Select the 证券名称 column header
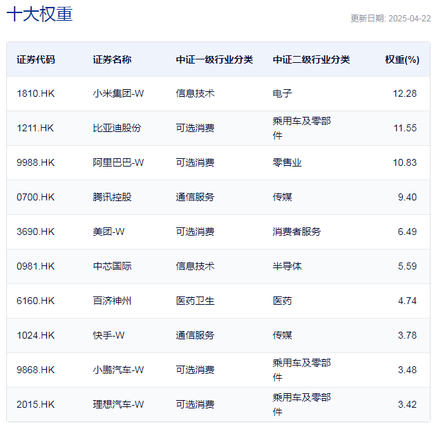The height and width of the screenshot is (425, 434). pyautogui.click(x=112, y=59)
